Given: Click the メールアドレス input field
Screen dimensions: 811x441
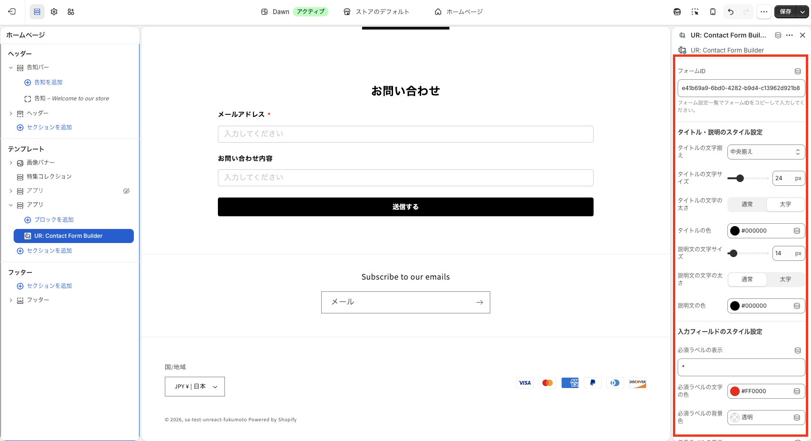Looking at the screenshot, I should click(x=406, y=134).
